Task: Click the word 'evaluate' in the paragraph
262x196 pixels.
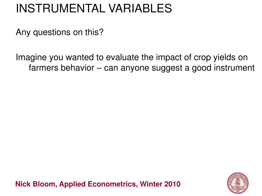Action: click(123, 57)
